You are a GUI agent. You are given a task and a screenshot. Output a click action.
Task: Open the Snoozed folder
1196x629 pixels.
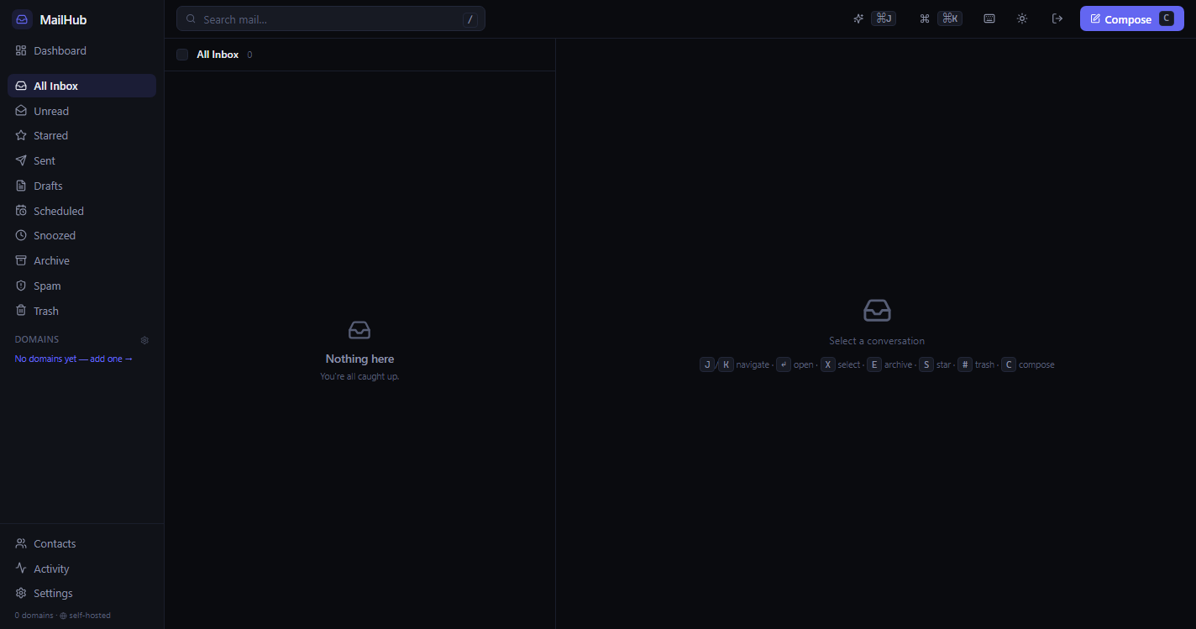81,235
